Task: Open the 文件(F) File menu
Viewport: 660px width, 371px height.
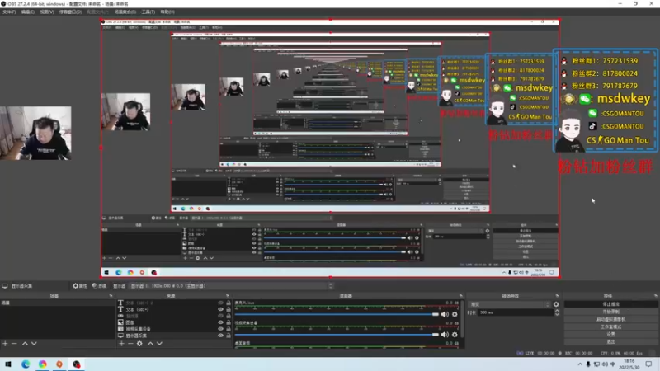Action: click(x=9, y=12)
